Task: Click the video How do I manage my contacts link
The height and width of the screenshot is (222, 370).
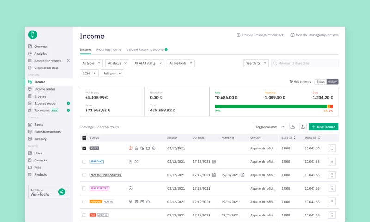Action: coord(260,35)
